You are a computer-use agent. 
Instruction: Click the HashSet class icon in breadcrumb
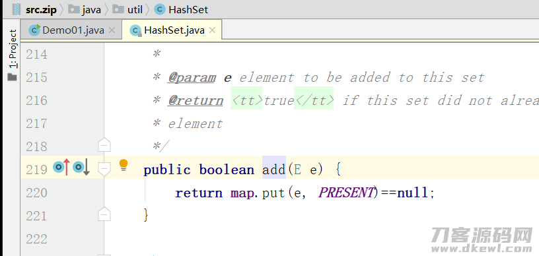(159, 9)
